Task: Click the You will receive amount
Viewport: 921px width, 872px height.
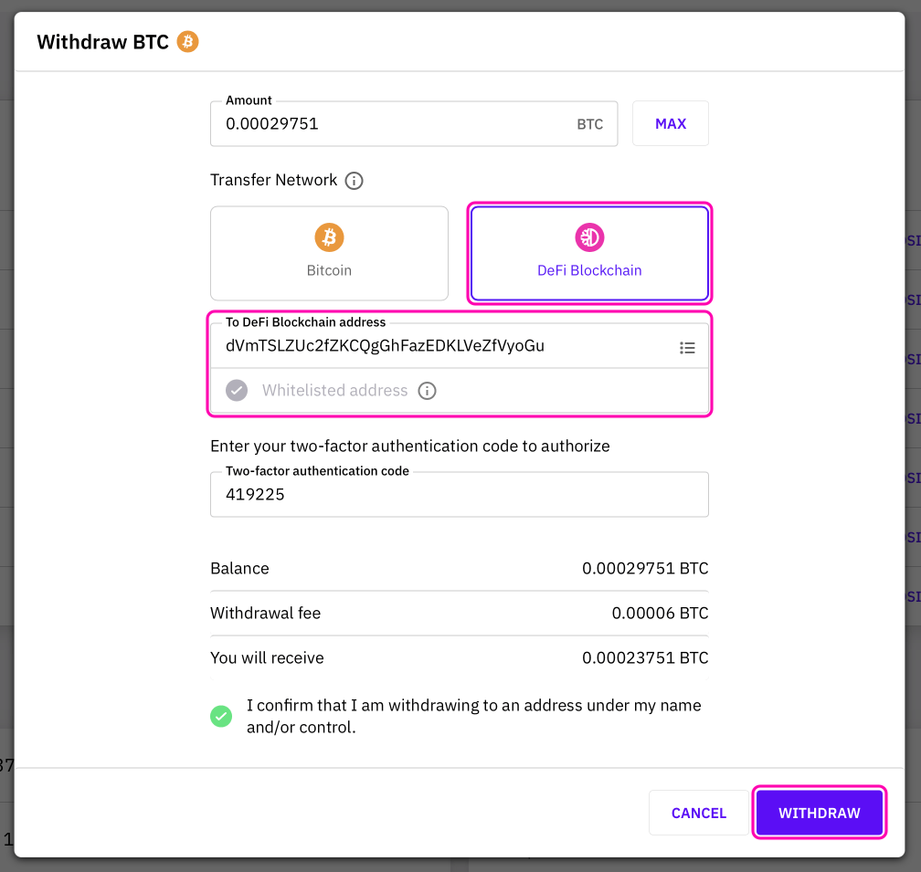Action: 645,658
